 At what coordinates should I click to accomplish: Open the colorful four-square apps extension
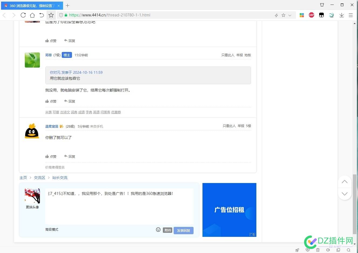[302, 15]
